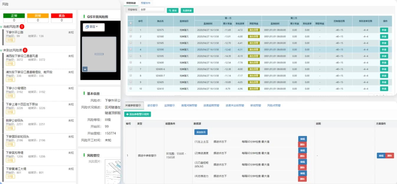The height and width of the screenshot is (184, 397).
Task: Select 浦西段下穿沿江通道风道 risk item
Action: [39, 61]
